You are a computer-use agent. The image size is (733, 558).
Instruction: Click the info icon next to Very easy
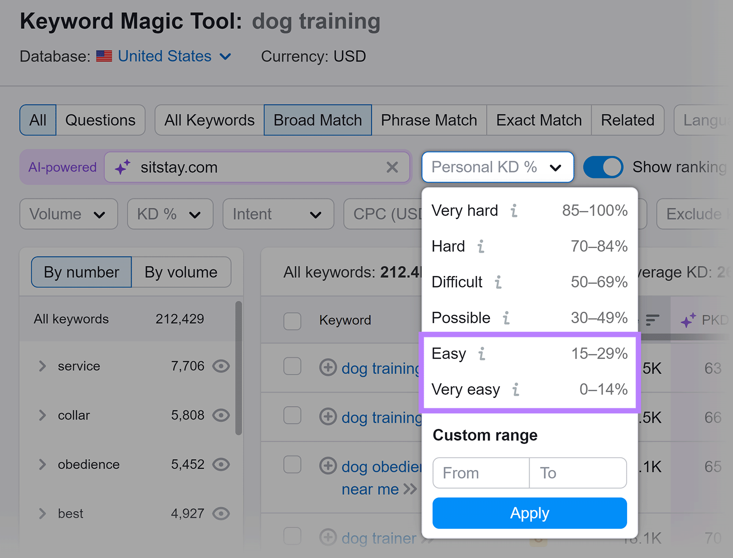(x=516, y=390)
